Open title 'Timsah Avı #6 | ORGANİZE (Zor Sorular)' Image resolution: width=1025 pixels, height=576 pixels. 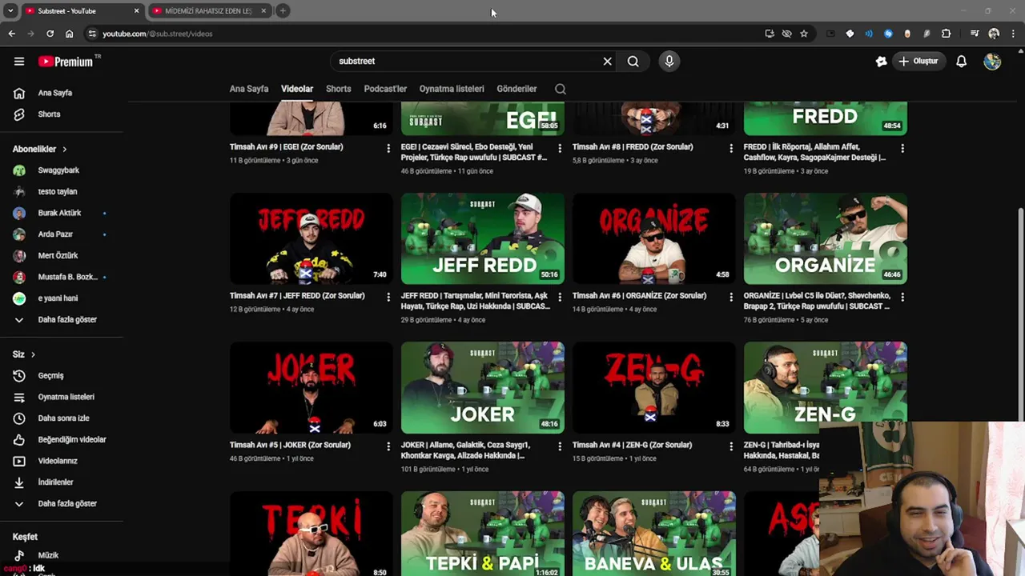(639, 296)
